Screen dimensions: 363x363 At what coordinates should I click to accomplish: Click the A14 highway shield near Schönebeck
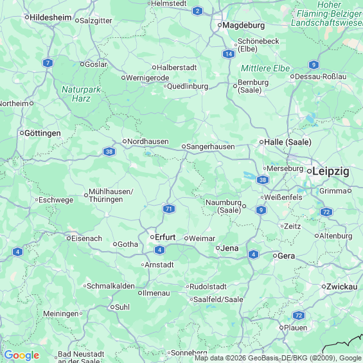pos(229,54)
